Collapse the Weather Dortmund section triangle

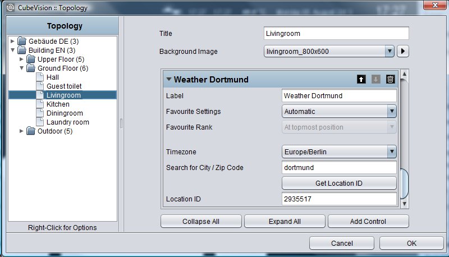(169, 79)
